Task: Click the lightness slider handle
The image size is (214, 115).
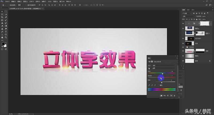Action: pyautogui.click(x=162, y=83)
